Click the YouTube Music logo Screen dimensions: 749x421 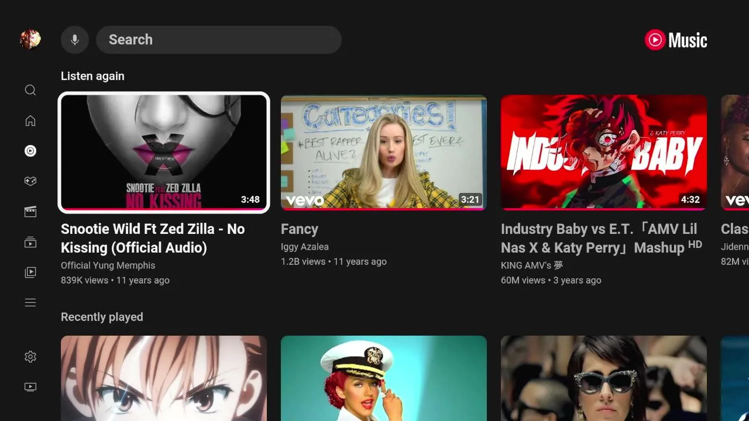676,40
